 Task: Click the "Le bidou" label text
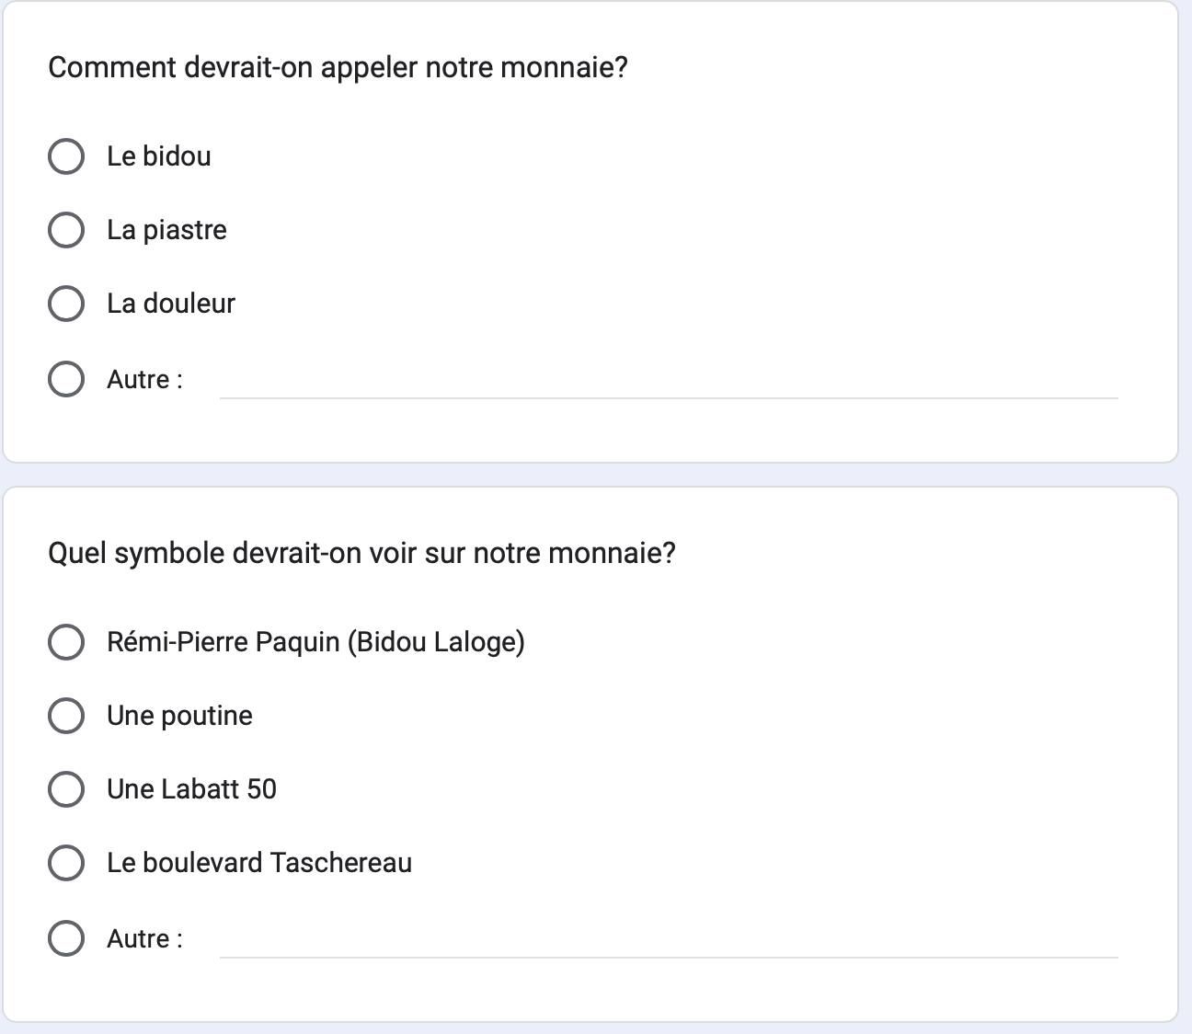click(x=159, y=156)
